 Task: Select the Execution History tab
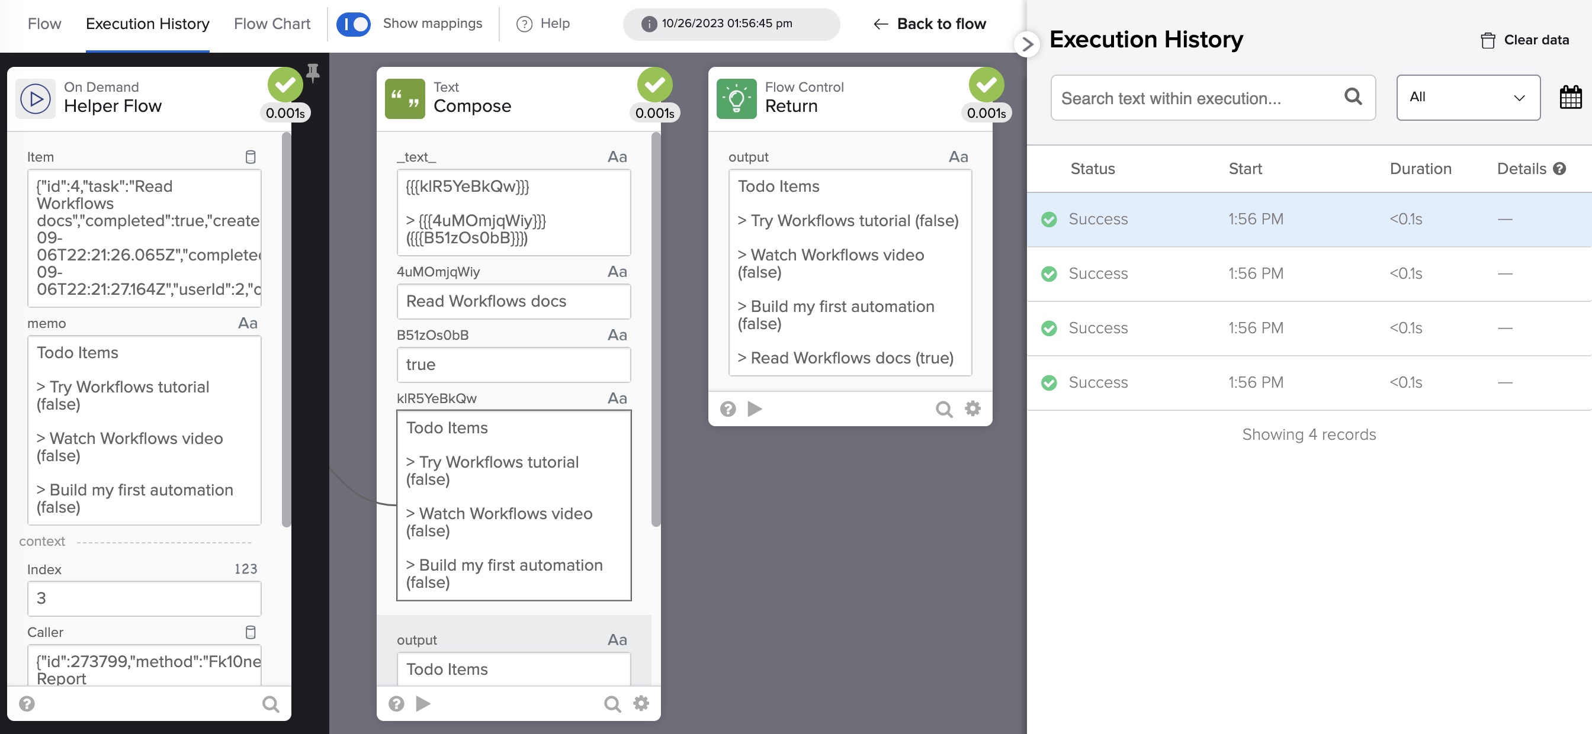(147, 23)
